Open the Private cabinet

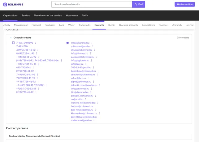tap(184, 4)
